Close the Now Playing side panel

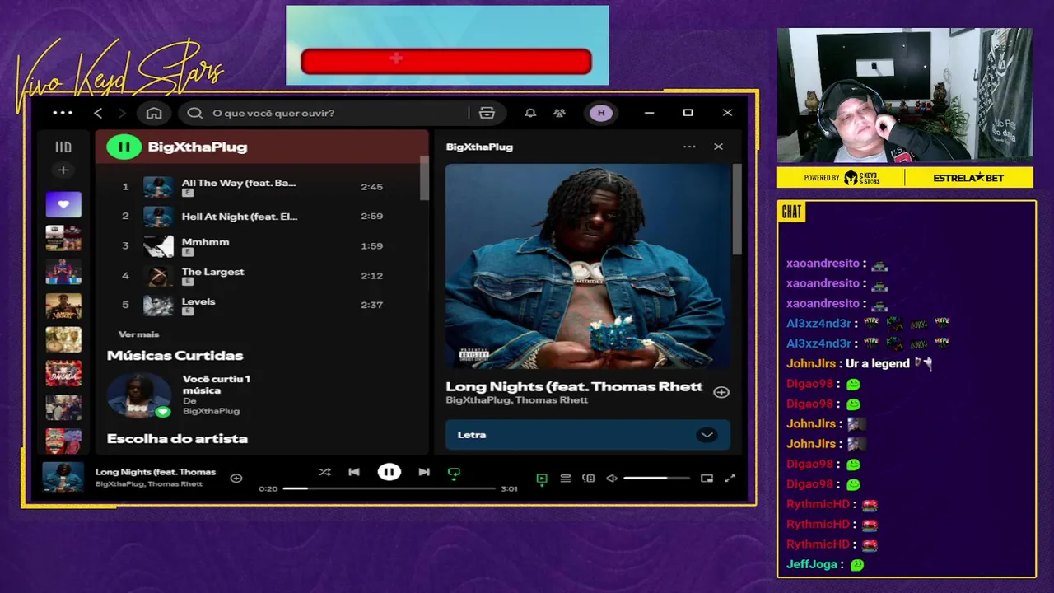pos(718,147)
